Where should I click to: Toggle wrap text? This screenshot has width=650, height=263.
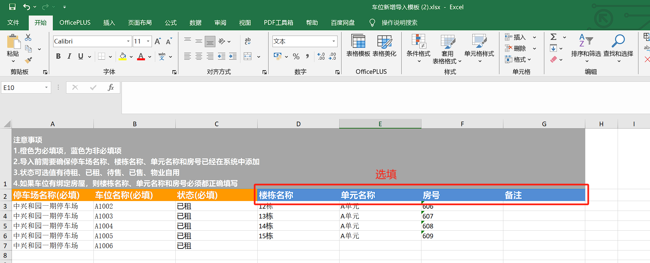pyautogui.click(x=248, y=41)
